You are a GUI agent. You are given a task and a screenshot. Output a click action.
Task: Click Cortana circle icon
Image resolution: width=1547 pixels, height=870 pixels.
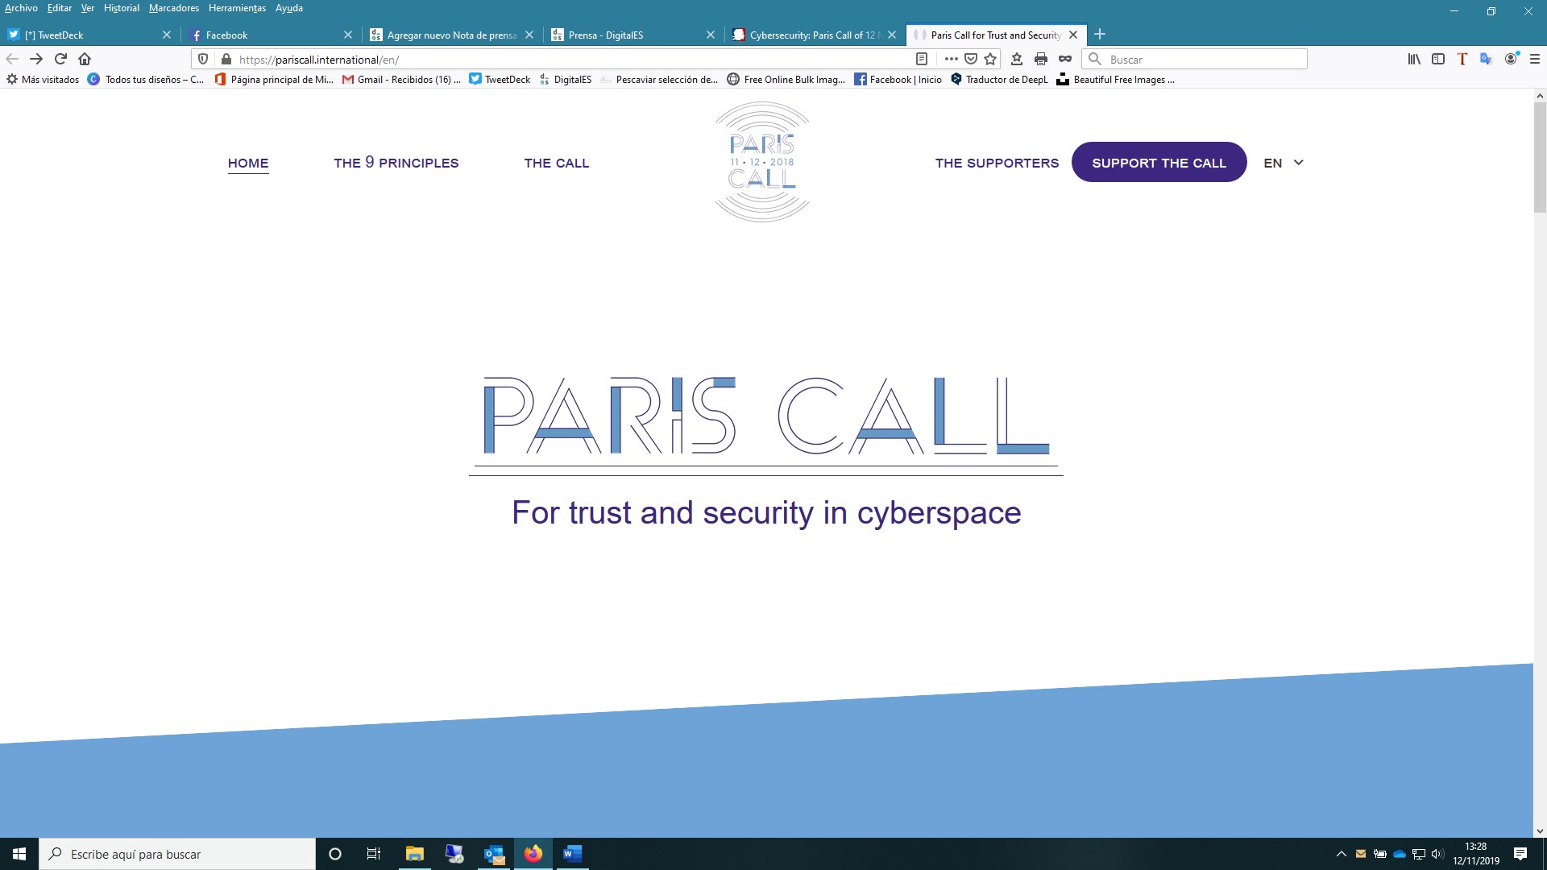tap(335, 854)
